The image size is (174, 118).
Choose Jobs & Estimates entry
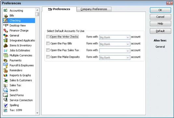20,51
